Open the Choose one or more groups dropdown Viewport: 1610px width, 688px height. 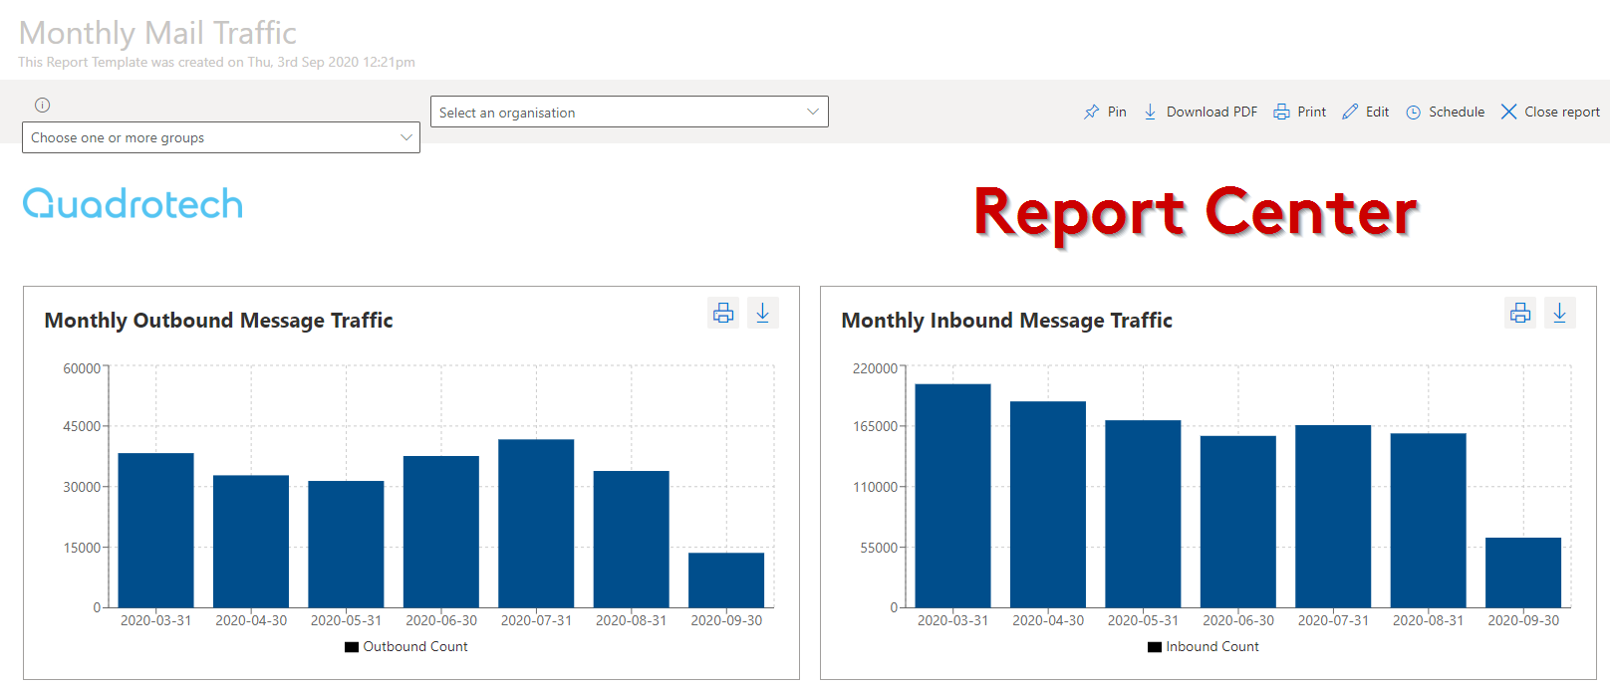pyautogui.click(x=221, y=137)
